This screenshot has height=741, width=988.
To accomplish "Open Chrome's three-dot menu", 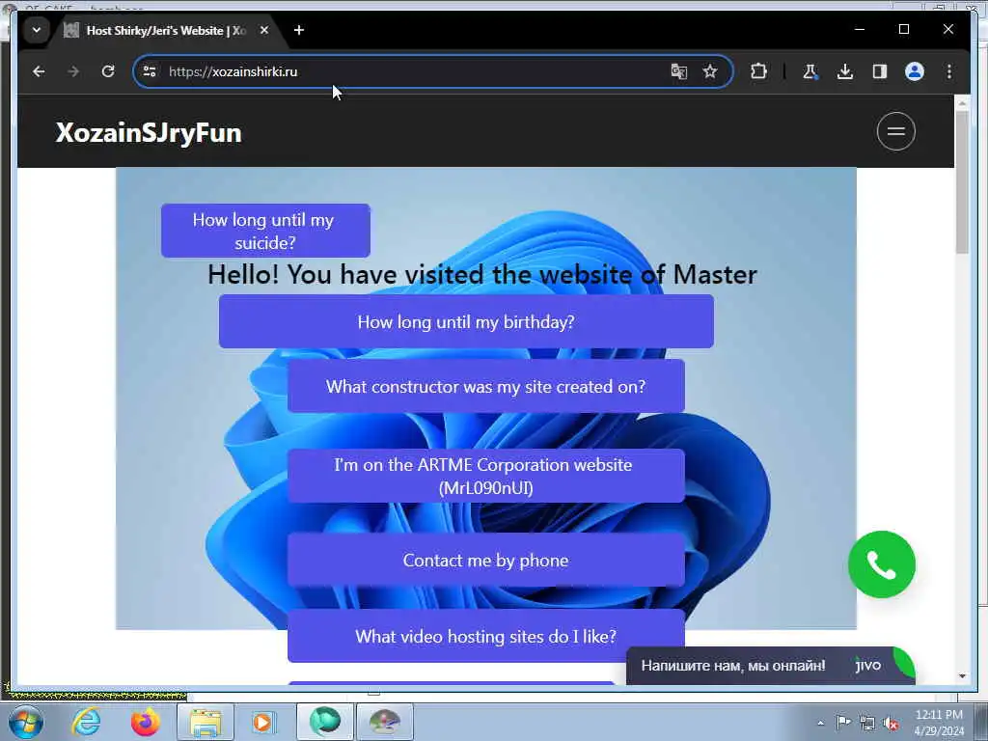I will click(949, 71).
